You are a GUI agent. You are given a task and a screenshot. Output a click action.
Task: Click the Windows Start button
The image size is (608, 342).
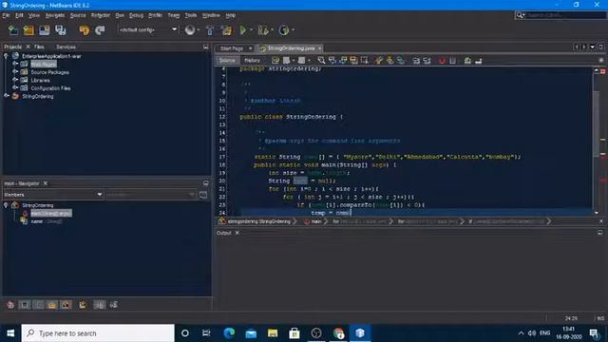click(10, 333)
